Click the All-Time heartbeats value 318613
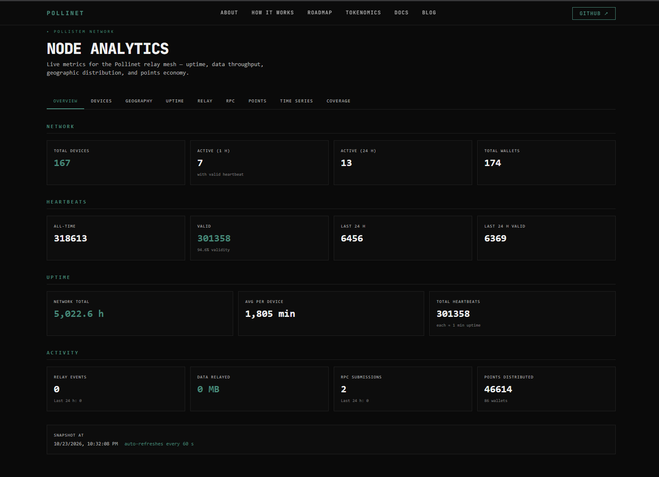The width and height of the screenshot is (659, 477). click(x=70, y=239)
